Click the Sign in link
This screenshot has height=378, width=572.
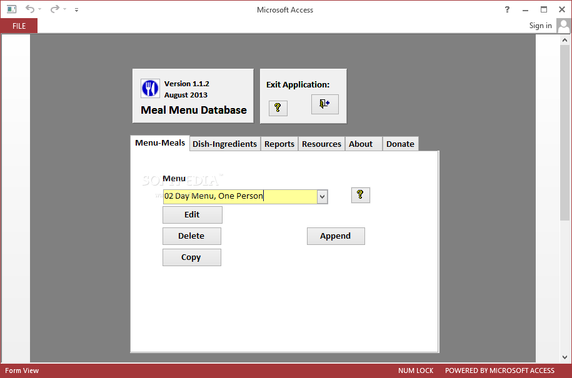click(x=540, y=26)
